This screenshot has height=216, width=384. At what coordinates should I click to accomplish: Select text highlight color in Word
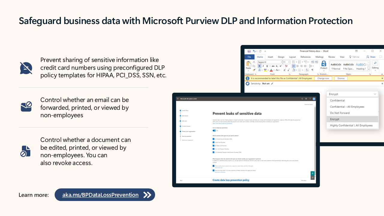[x=265, y=70]
